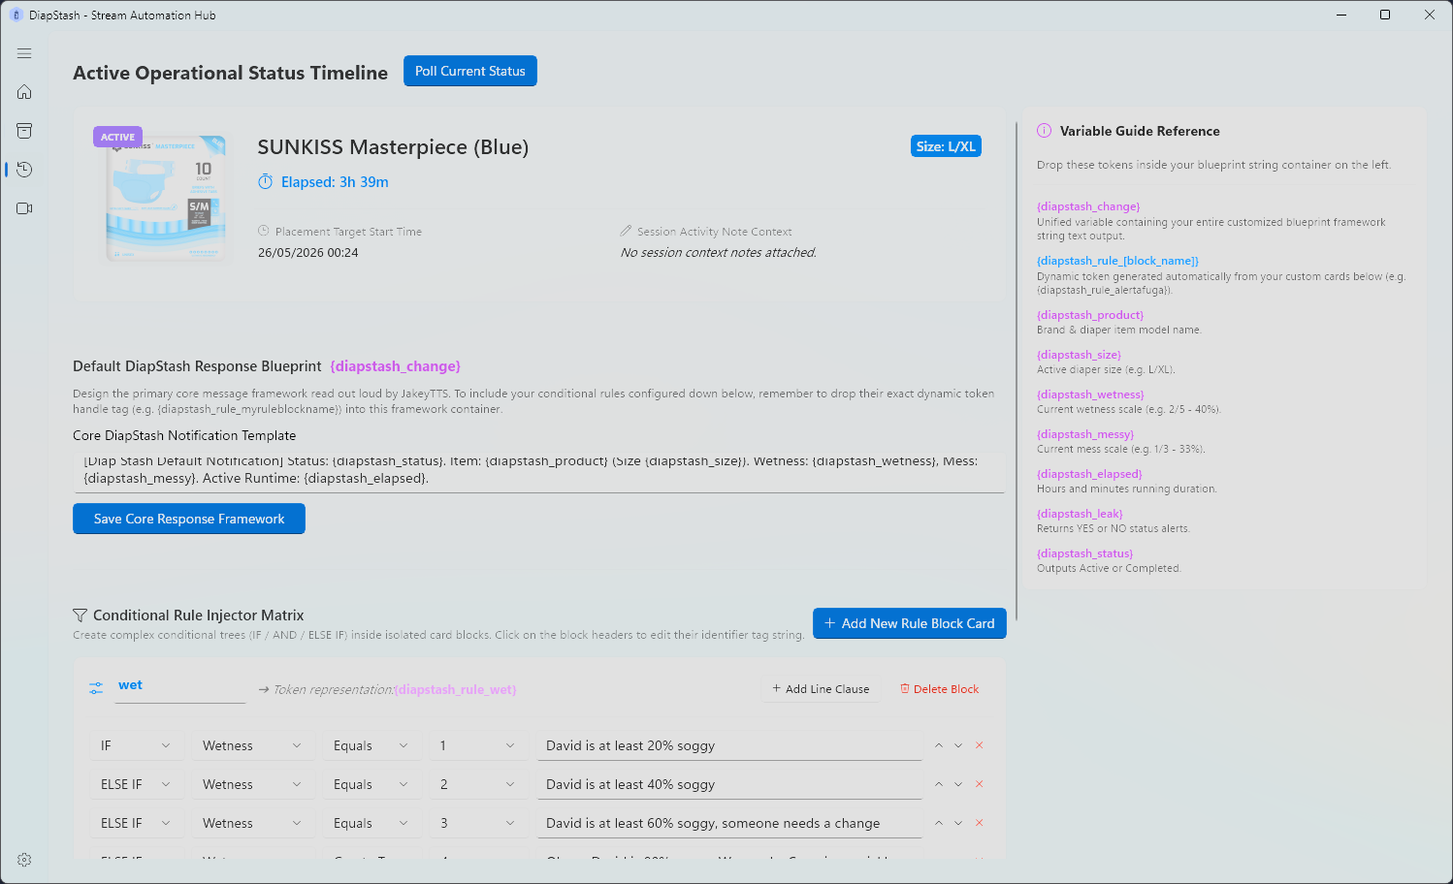
Task: Edit the 'wet' block name field
Action: click(179, 686)
